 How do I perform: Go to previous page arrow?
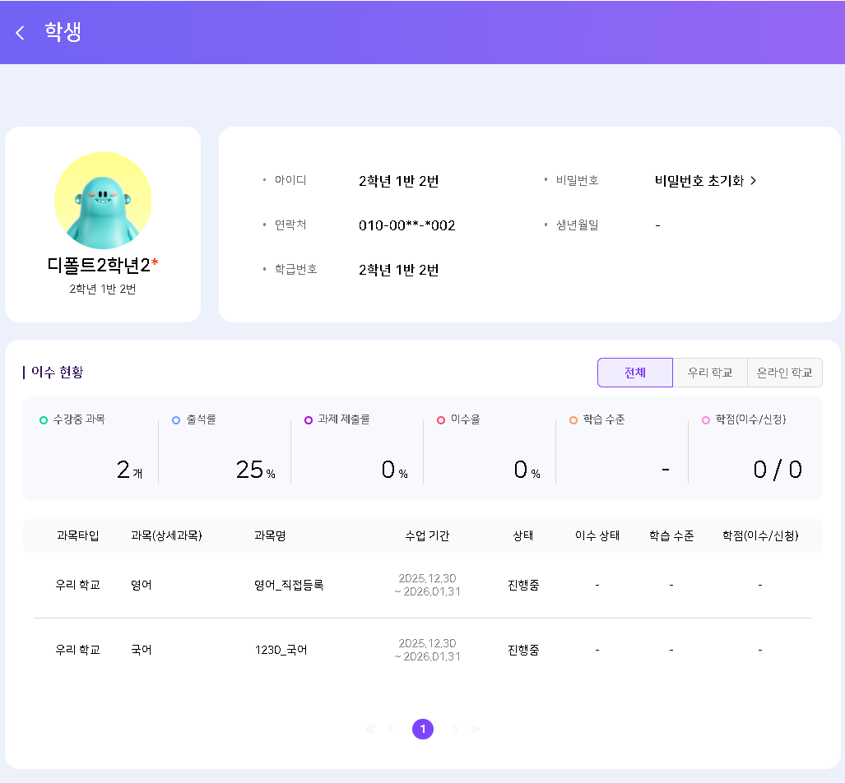(392, 729)
